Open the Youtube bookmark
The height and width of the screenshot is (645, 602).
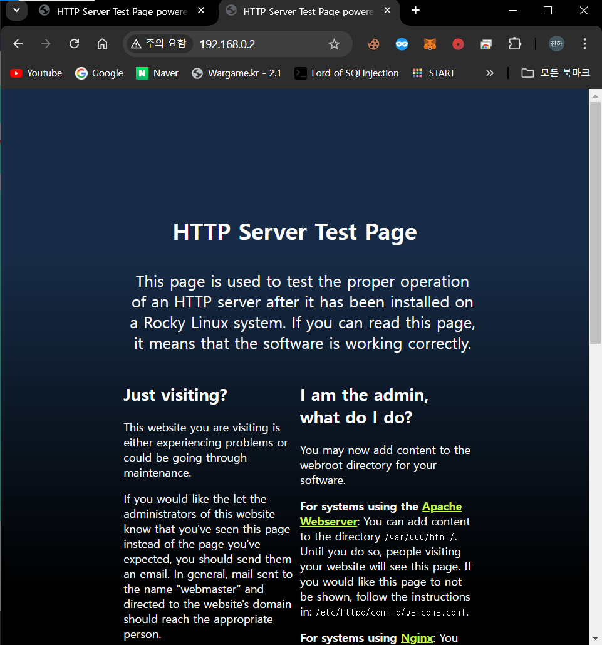click(x=36, y=73)
